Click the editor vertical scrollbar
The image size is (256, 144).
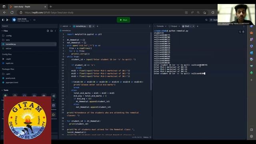[151, 61]
